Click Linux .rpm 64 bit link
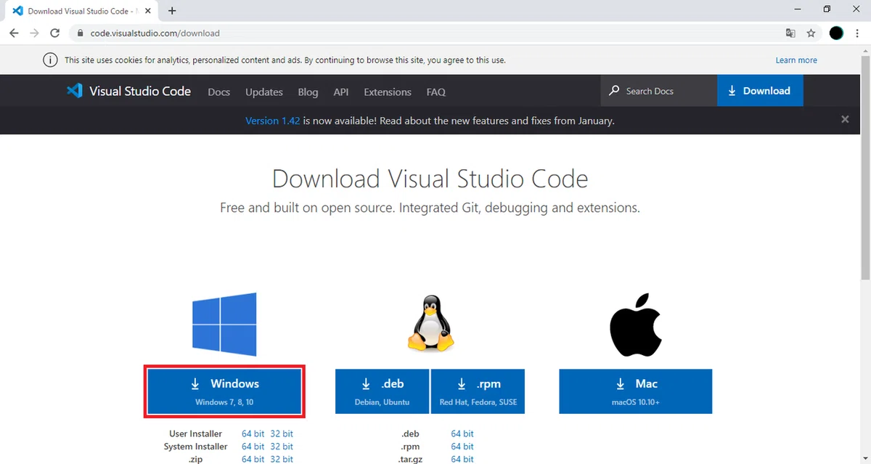This screenshot has height=464, width=871. [462, 447]
